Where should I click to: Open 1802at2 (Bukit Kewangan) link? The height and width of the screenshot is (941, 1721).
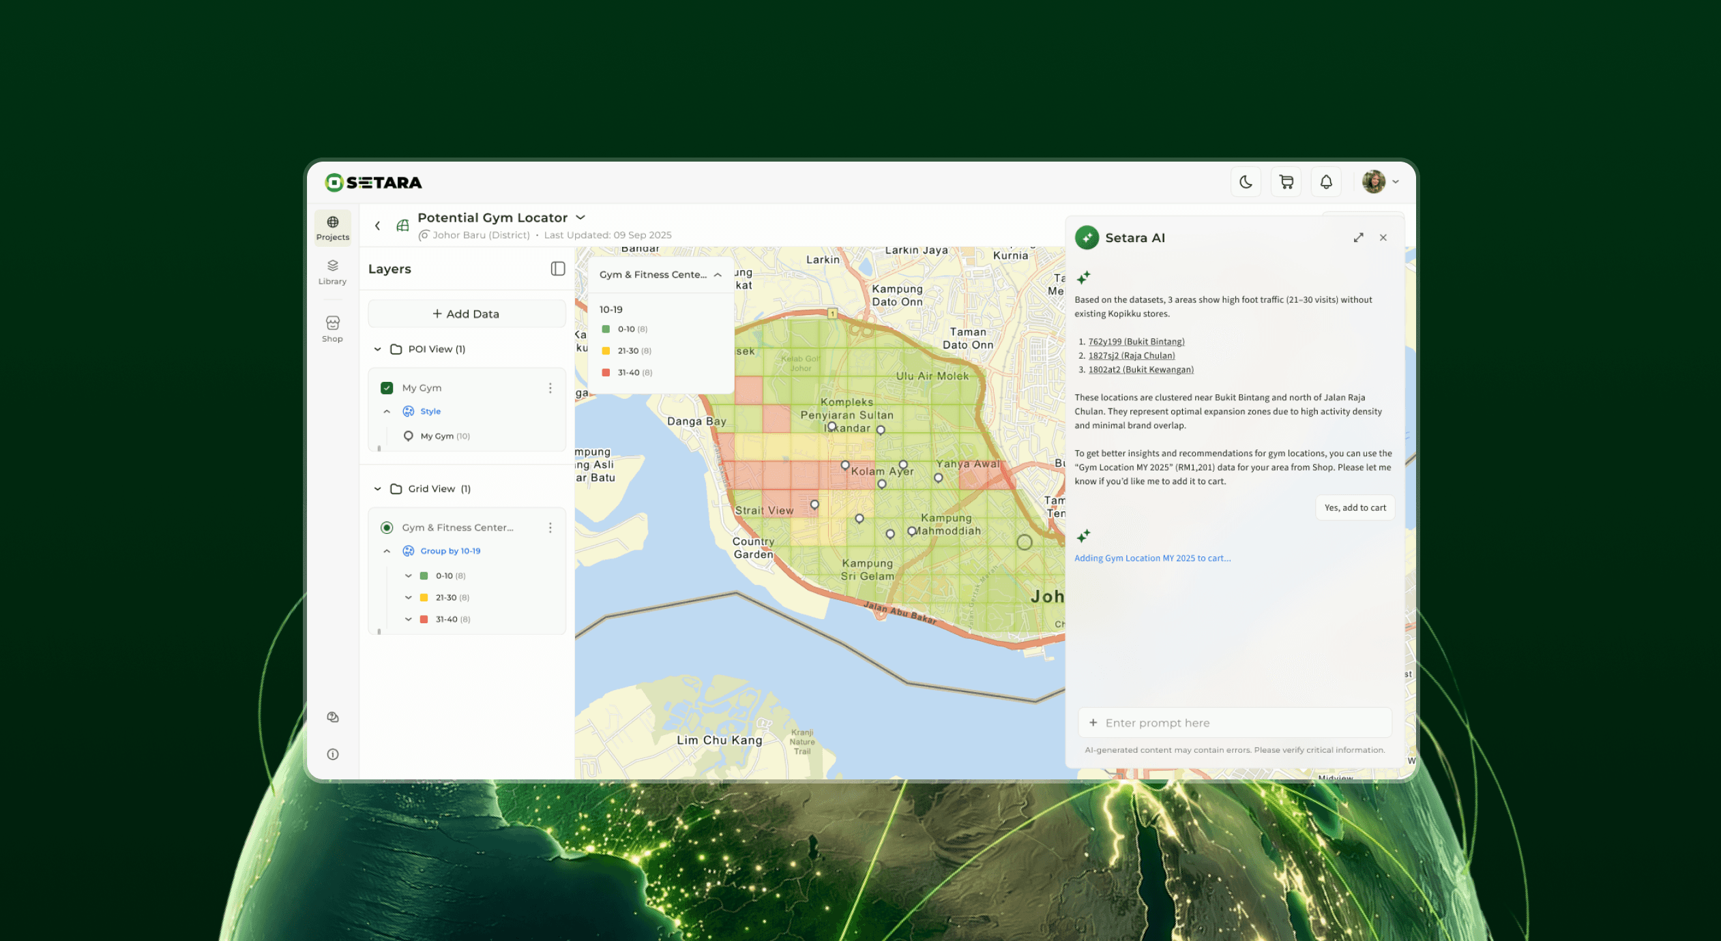click(x=1141, y=370)
